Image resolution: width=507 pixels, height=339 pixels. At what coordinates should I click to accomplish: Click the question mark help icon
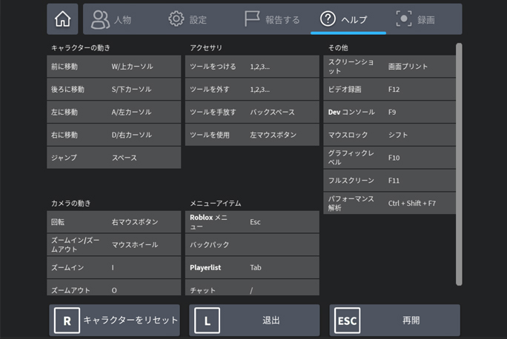click(x=328, y=19)
